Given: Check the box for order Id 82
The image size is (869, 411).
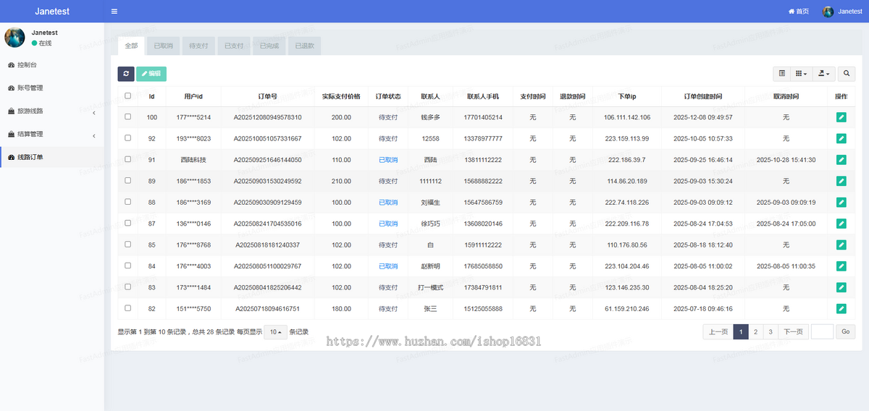Looking at the screenshot, I should [x=128, y=308].
